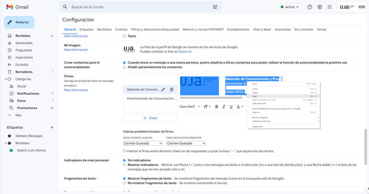
Task: Switch to Reenvío y correo POP/IMAP tab
Action: point(203,29)
